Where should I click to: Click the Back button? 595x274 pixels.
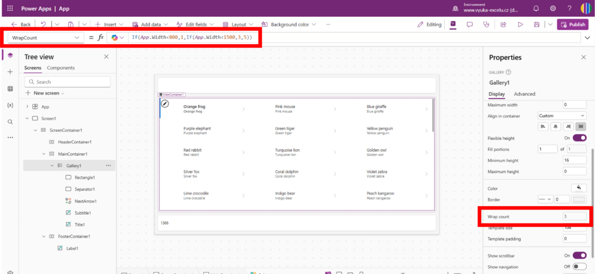tap(21, 24)
